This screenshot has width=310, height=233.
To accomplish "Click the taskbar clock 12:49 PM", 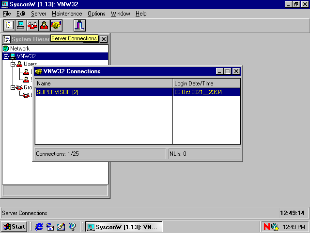I will 294,227.
